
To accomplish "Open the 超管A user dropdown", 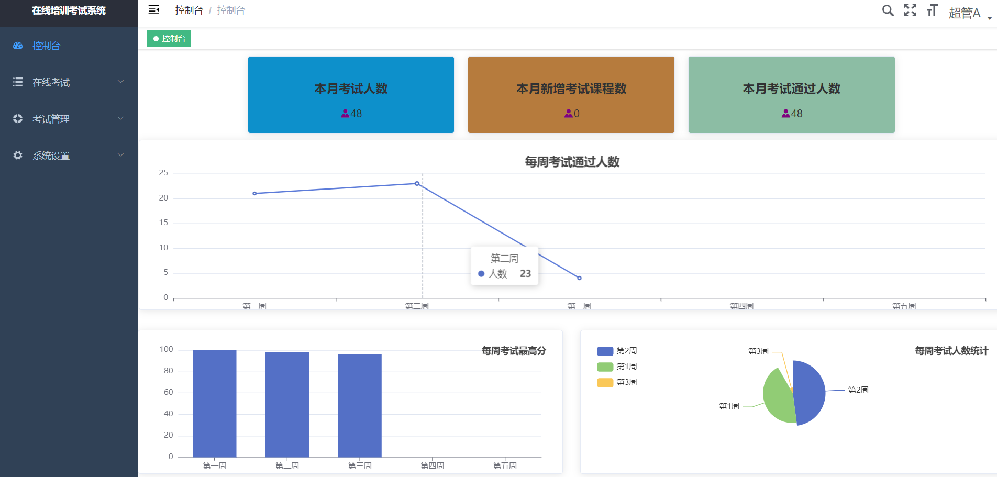I will (x=970, y=13).
